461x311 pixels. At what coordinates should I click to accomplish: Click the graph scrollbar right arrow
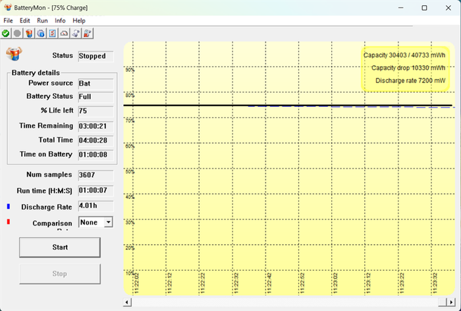click(452, 302)
